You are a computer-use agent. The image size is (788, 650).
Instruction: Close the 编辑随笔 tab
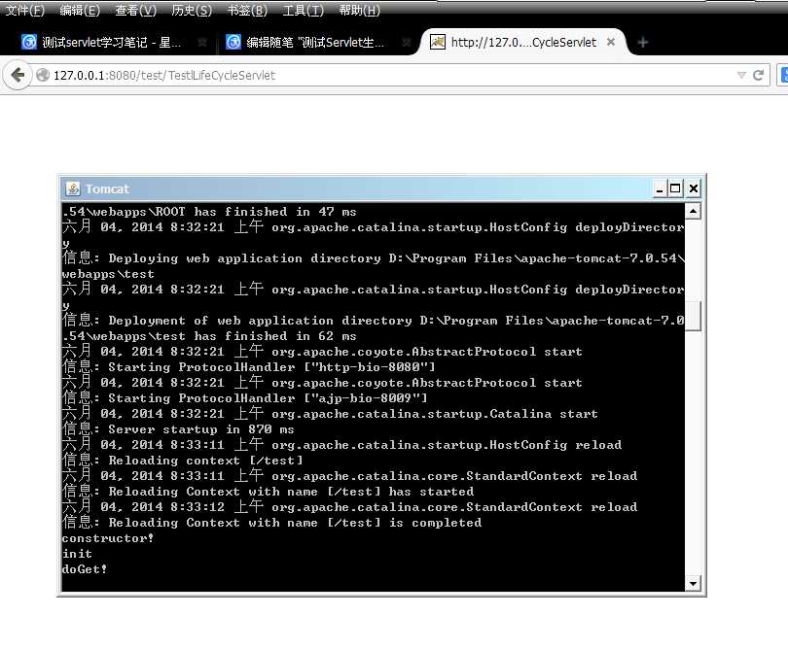407,42
